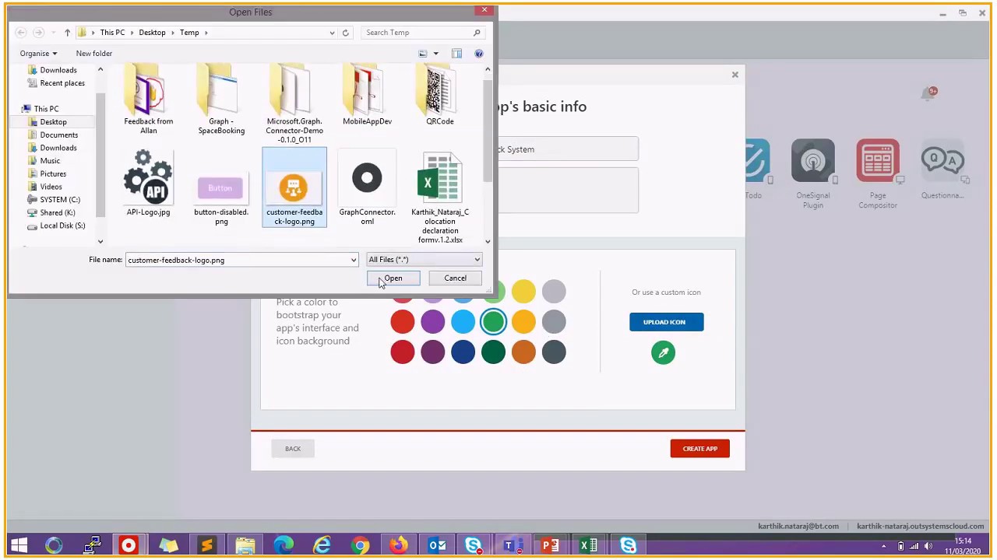Refresh the Temp folder listing
997x560 pixels.
coord(345,33)
